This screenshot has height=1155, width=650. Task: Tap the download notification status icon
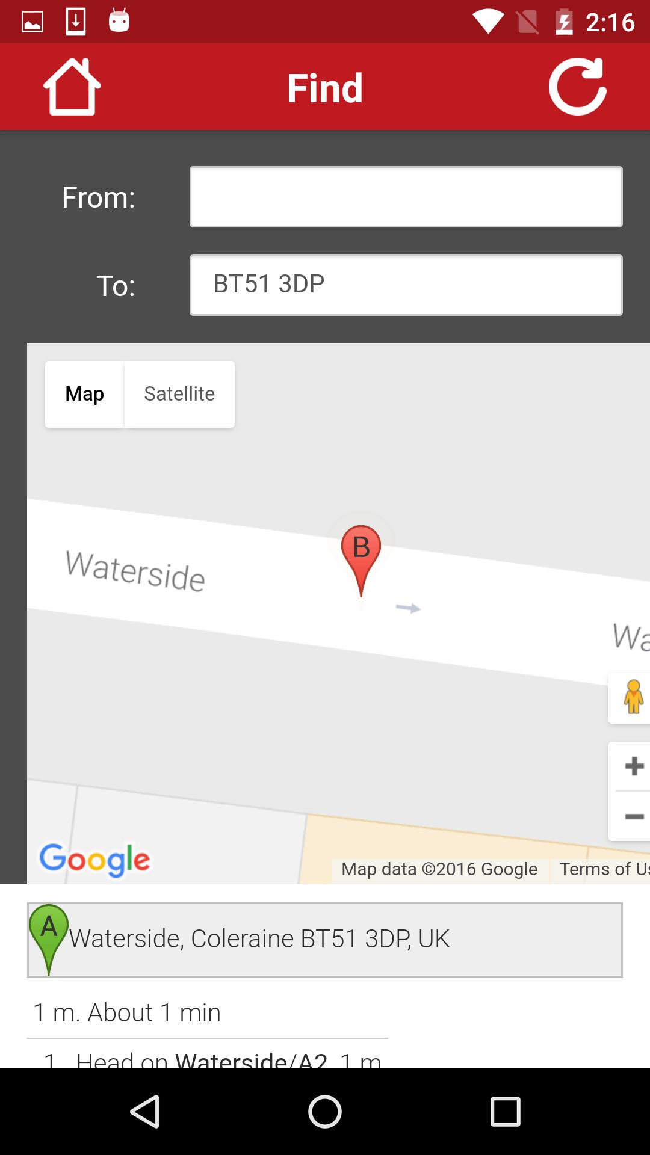pyautogui.click(x=76, y=22)
